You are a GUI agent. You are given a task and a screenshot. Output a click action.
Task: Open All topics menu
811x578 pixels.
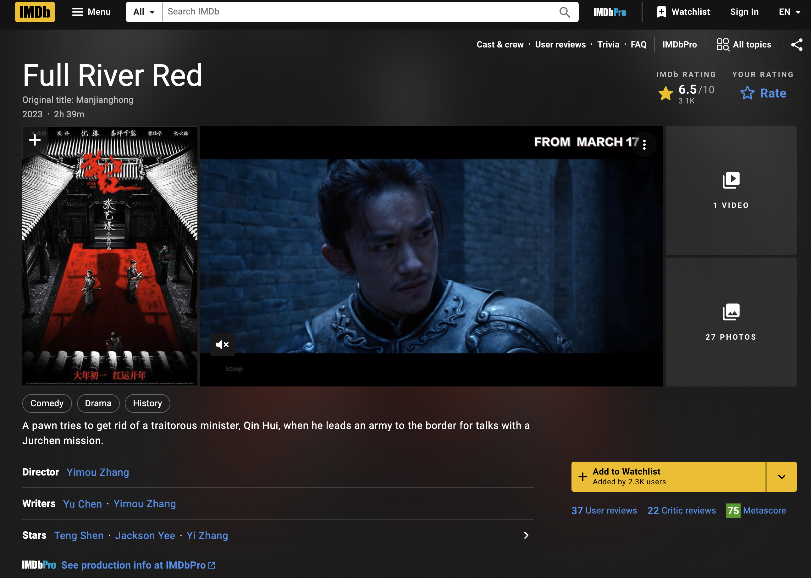[743, 44]
